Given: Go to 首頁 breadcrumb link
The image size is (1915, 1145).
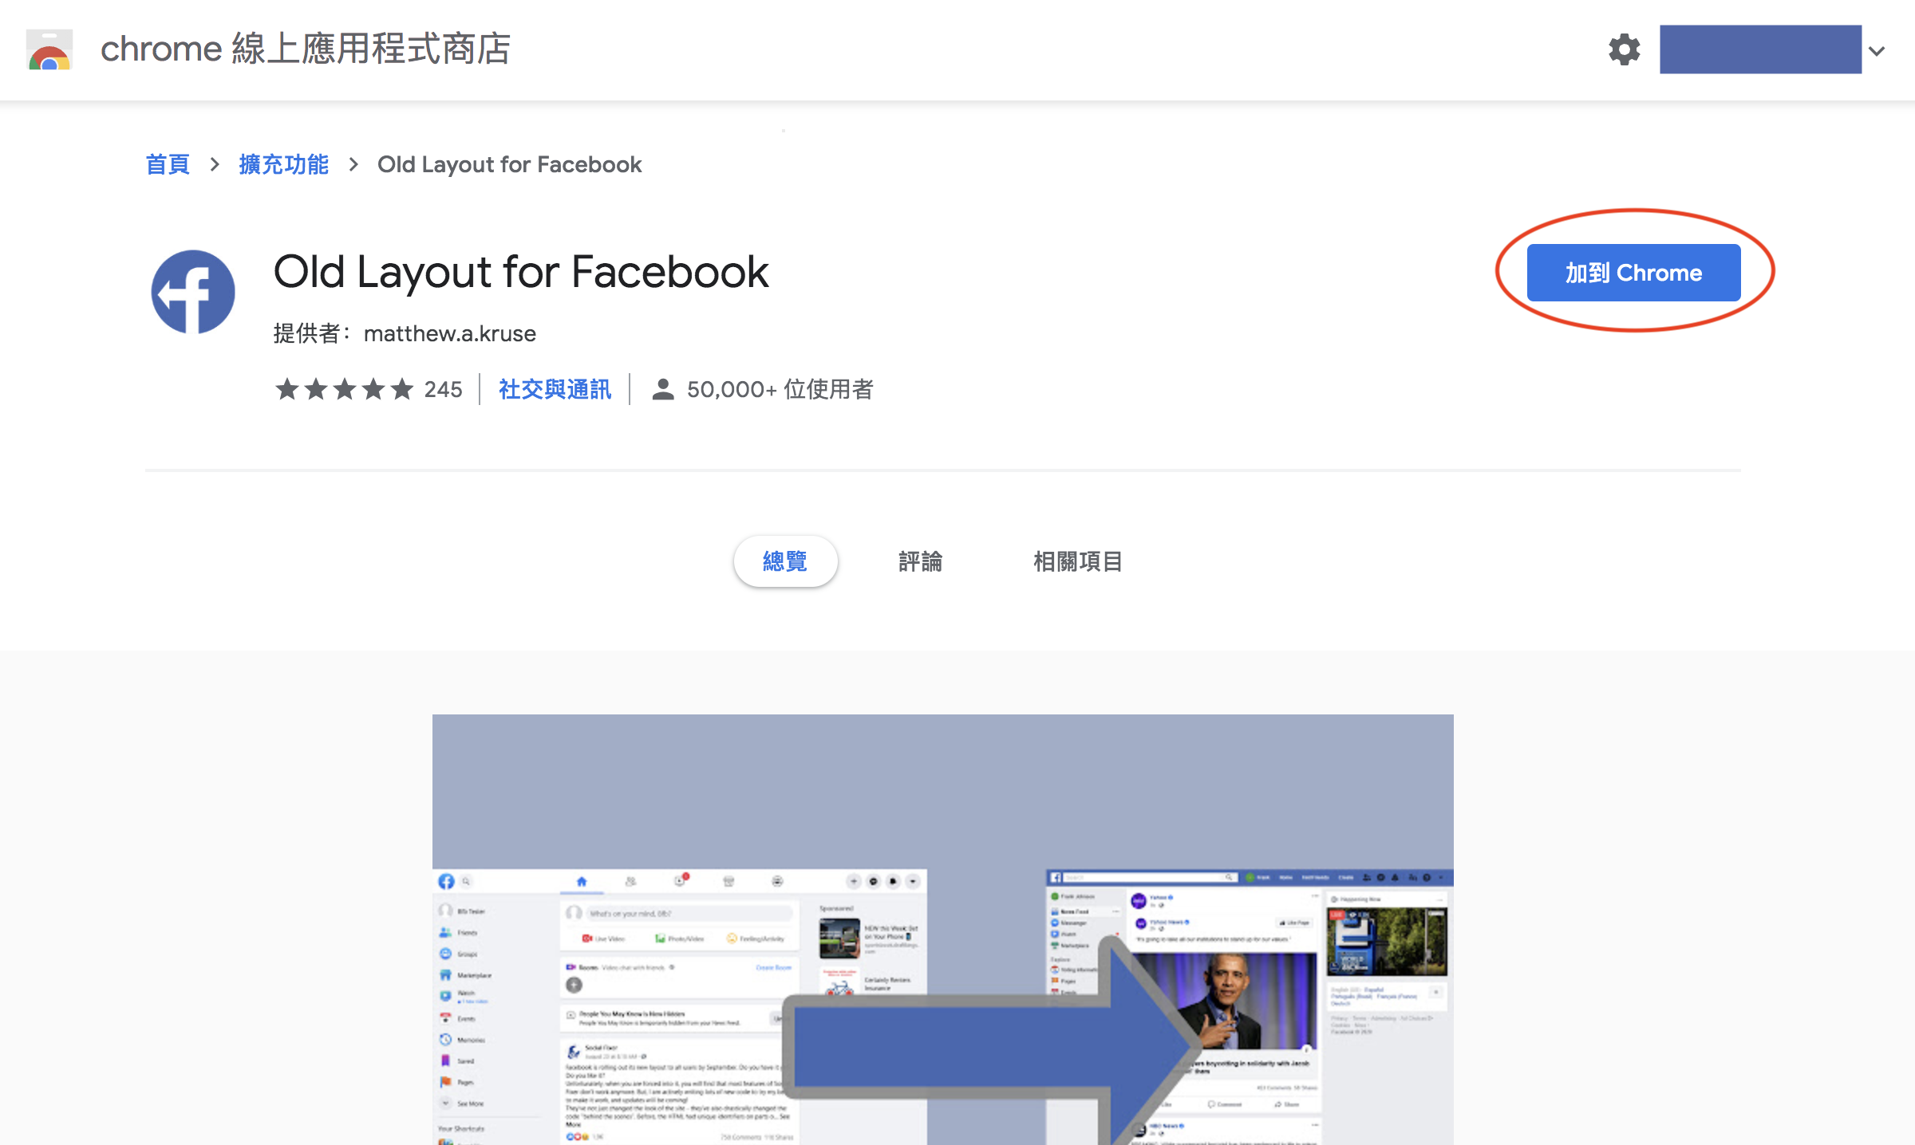Looking at the screenshot, I should 168,164.
